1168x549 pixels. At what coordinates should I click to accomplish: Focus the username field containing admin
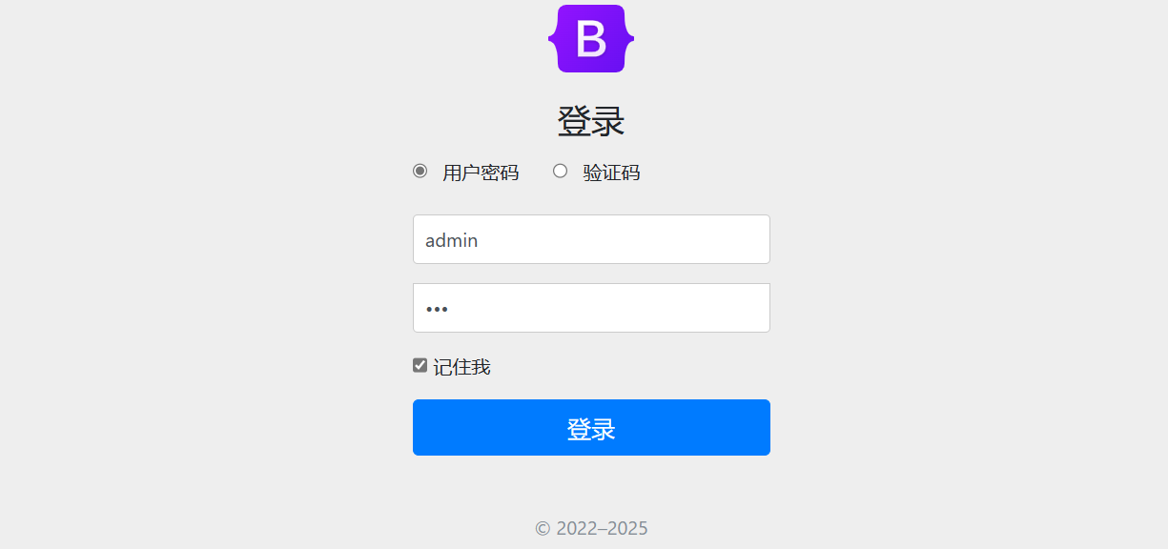(x=591, y=239)
